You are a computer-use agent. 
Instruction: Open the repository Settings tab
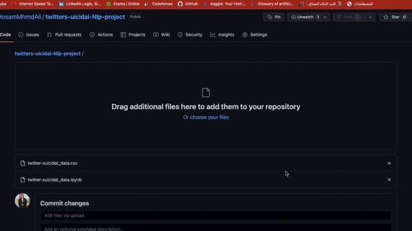[255, 35]
